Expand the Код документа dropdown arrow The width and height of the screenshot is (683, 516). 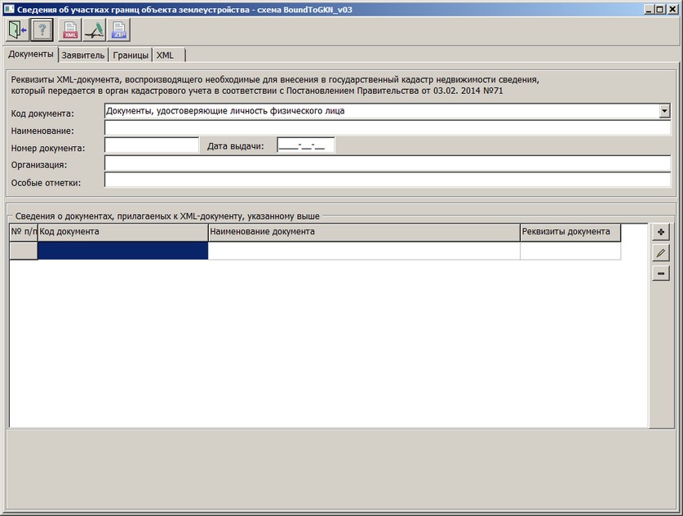pyautogui.click(x=664, y=111)
